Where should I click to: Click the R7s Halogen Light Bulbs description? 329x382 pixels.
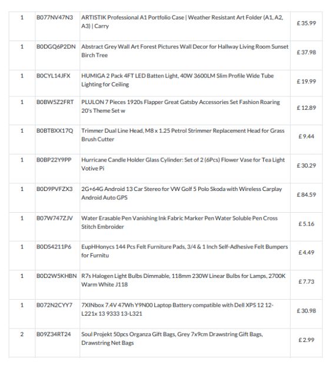pos(183,280)
